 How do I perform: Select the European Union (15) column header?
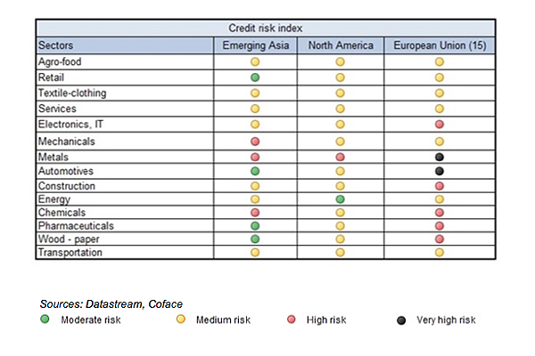pyautogui.click(x=440, y=44)
